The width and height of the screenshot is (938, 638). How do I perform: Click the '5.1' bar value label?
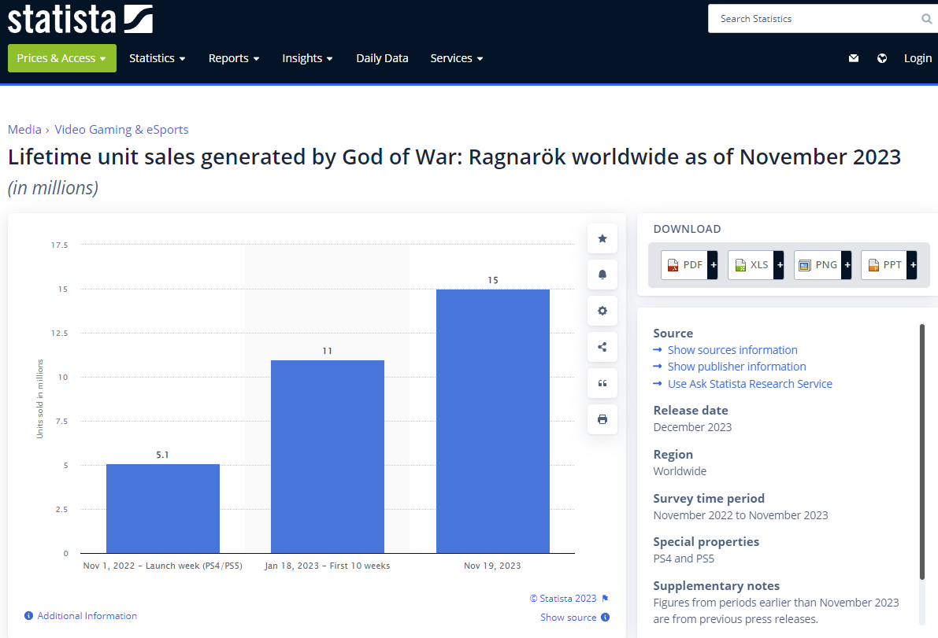163,455
